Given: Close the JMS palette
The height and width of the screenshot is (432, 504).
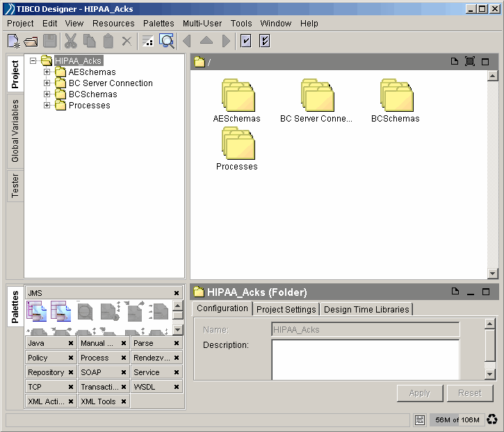Looking at the screenshot, I should [x=177, y=293].
